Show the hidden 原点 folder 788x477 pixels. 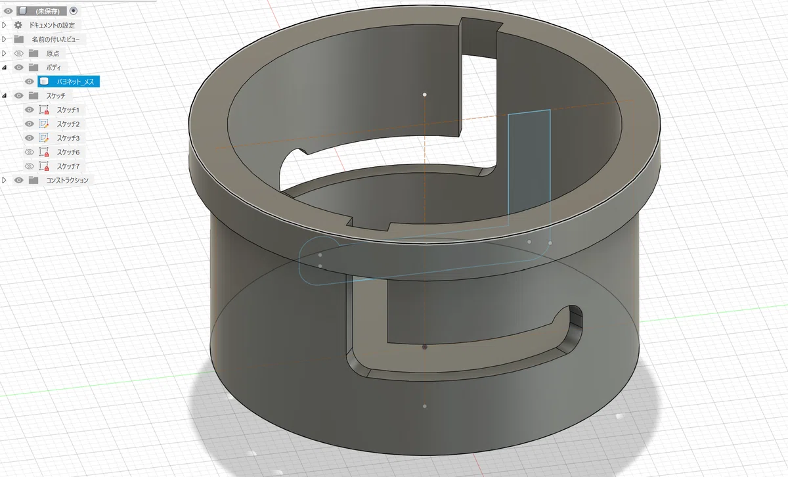point(18,53)
